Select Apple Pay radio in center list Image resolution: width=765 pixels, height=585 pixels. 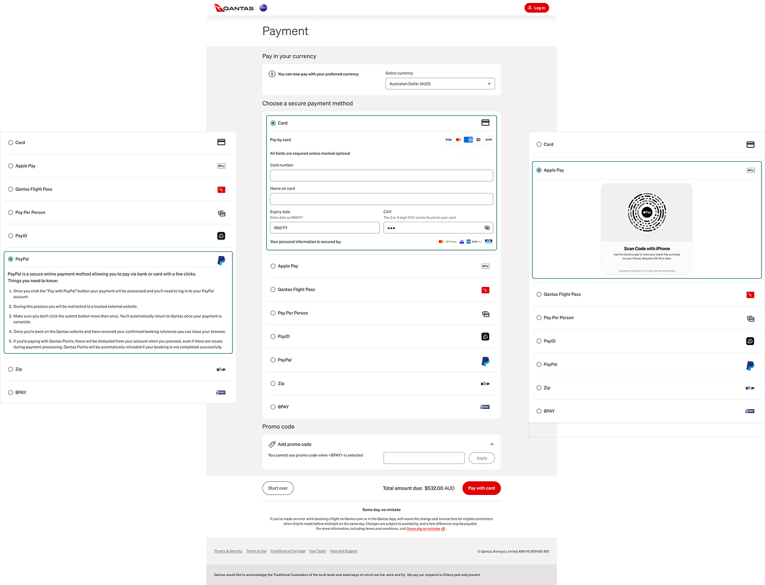273,266
